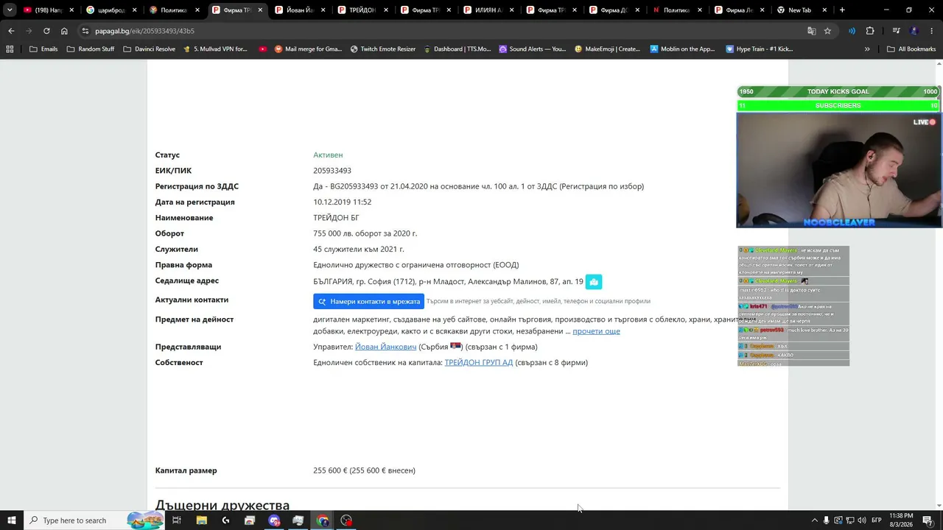Click the 'Дъщерни дружества' heading
Screen dimensions: 943x530
pyautogui.click(x=222, y=505)
